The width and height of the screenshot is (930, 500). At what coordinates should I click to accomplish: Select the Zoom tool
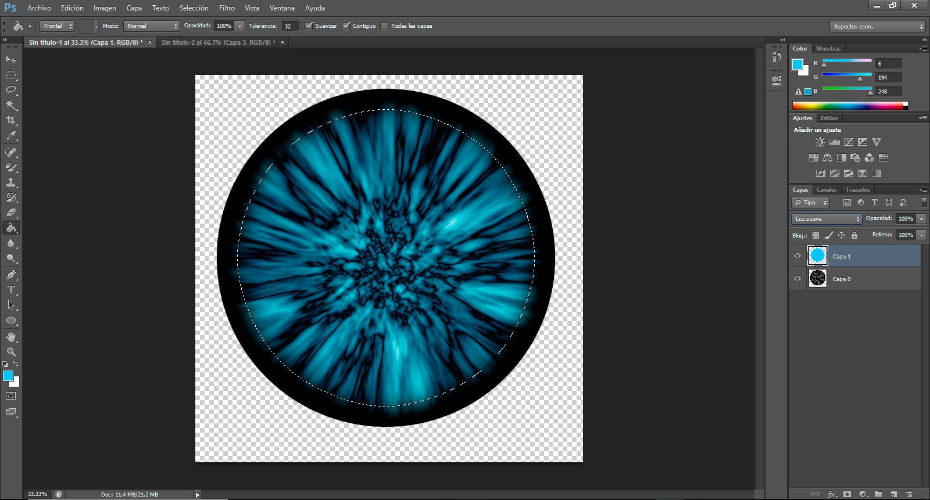[x=11, y=352]
